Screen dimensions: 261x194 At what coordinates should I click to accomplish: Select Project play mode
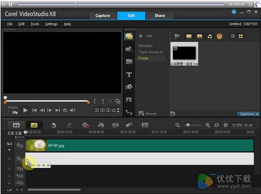point(13,107)
